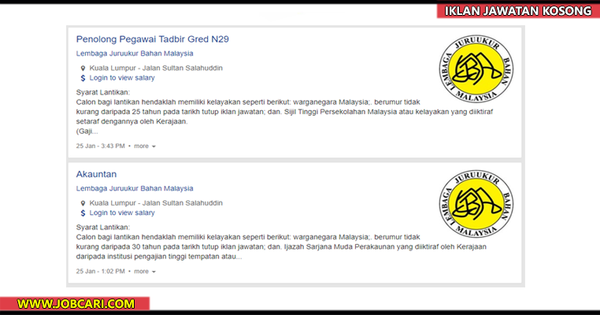Image resolution: width=600 pixels, height=315 pixels.
Task: Click Kuala Lumpur - Jalan Sultan Salahuddin in Akauntan listing
Action: [156, 203]
